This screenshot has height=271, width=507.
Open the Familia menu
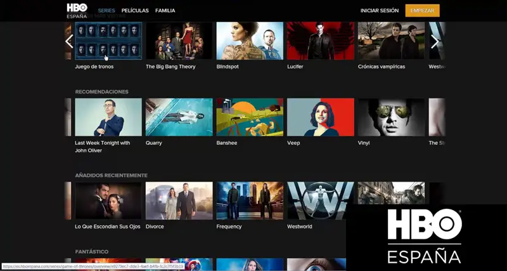165,11
